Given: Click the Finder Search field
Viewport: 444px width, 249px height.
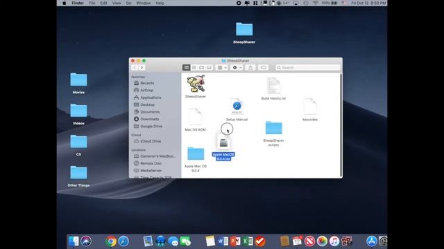Looking at the screenshot, I should [308, 68].
